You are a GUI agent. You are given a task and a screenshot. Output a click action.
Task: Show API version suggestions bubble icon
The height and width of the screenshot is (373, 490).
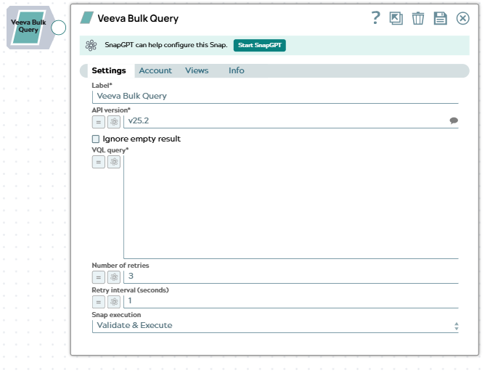454,120
